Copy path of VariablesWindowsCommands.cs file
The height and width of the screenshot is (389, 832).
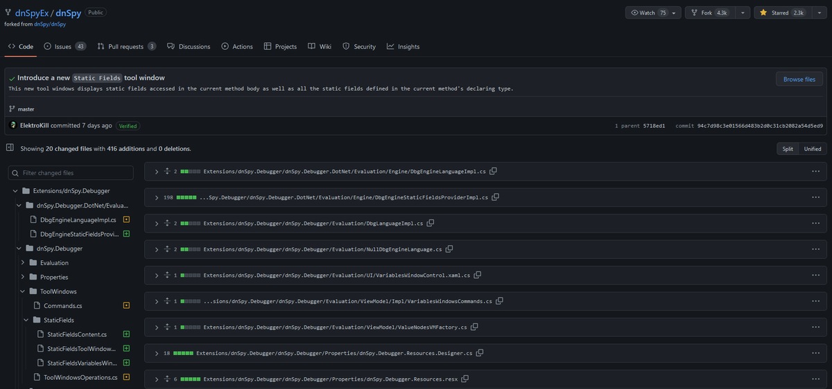500,301
